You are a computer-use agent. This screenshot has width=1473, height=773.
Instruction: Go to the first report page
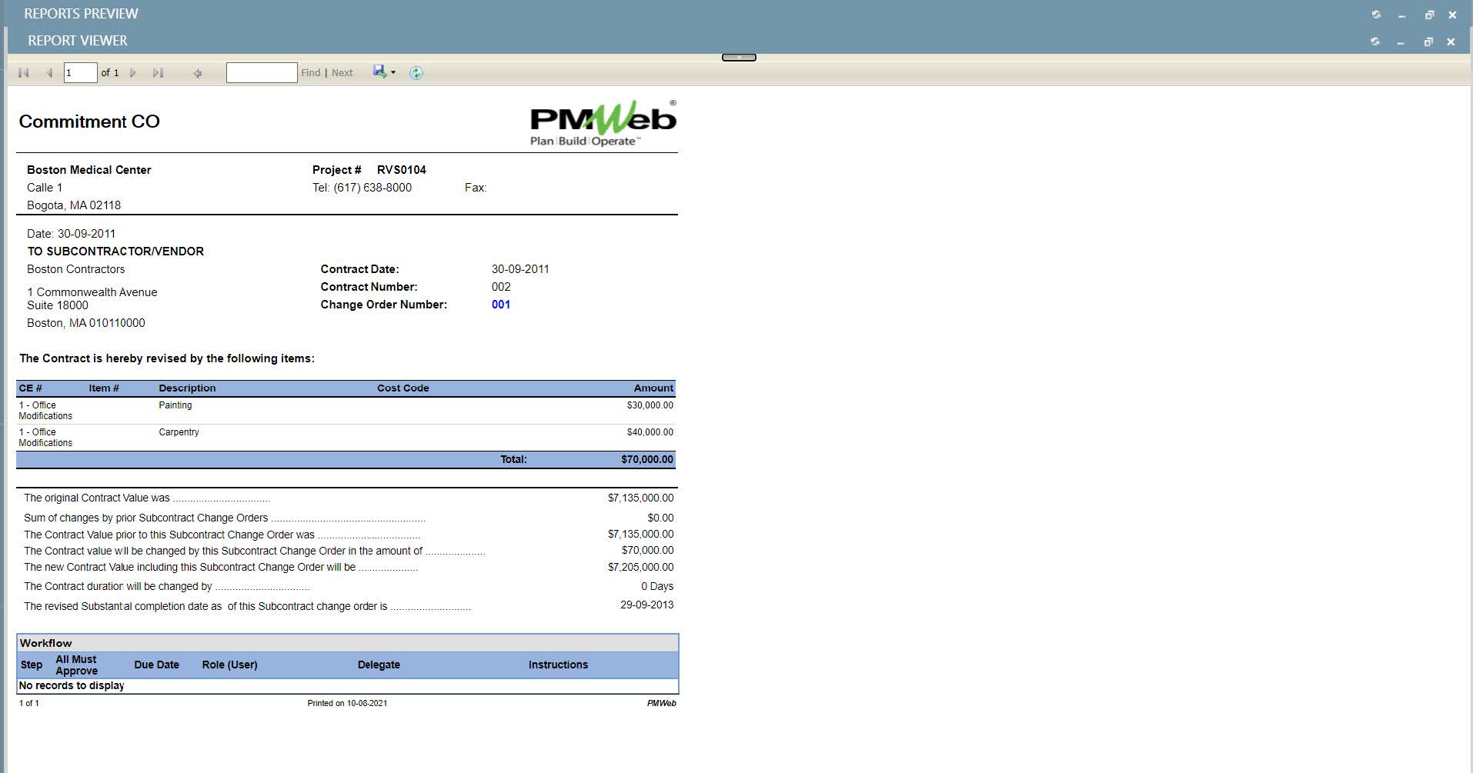tap(23, 73)
